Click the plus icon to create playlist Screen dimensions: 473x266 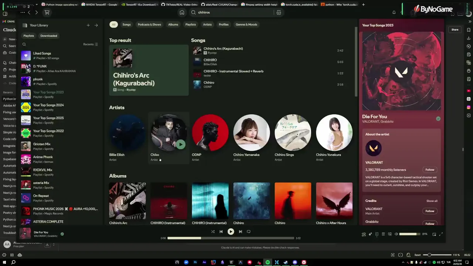click(x=88, y=25)
